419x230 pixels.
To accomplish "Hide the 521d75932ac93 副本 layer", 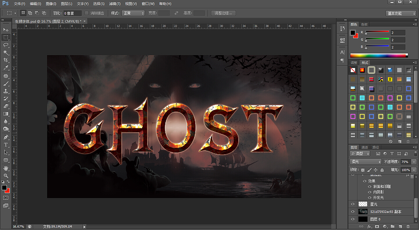I will tap(353, 212).
